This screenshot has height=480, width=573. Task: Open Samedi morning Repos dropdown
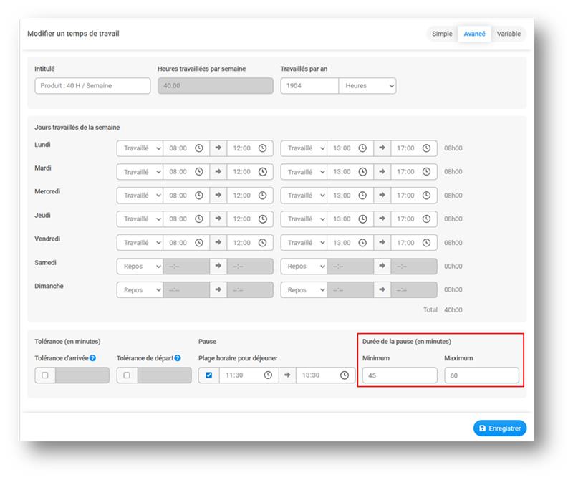[x=140, y=267]
